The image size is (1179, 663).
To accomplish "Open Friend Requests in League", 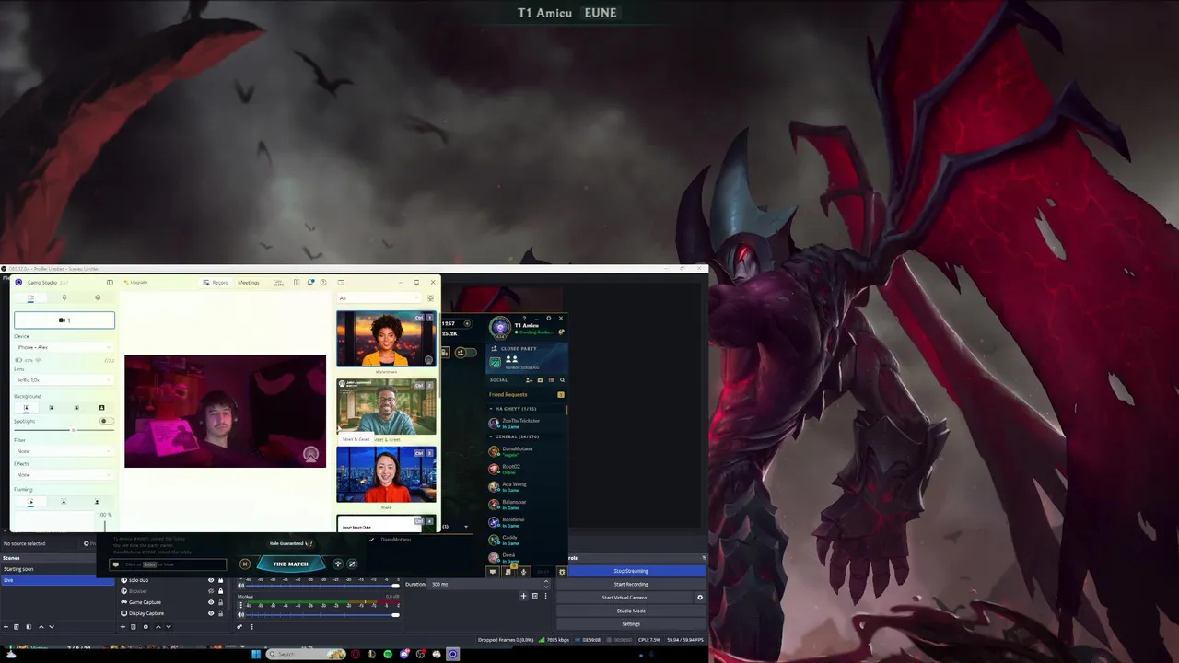I will (527, 394).
